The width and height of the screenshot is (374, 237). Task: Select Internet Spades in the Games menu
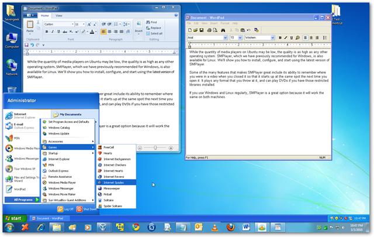pos(116,182)
